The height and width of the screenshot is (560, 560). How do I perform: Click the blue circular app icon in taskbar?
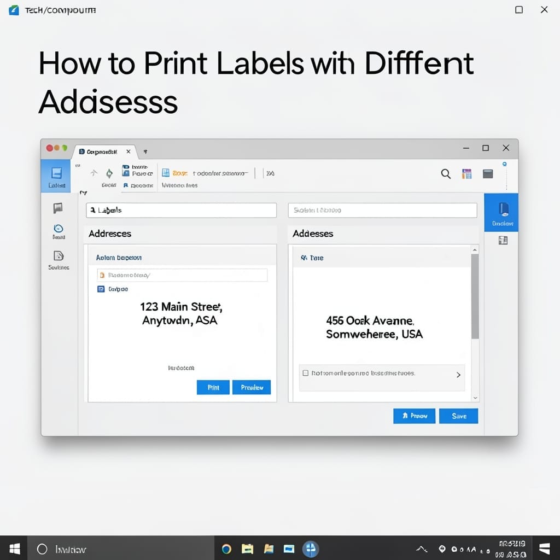(x=311, y=549)
